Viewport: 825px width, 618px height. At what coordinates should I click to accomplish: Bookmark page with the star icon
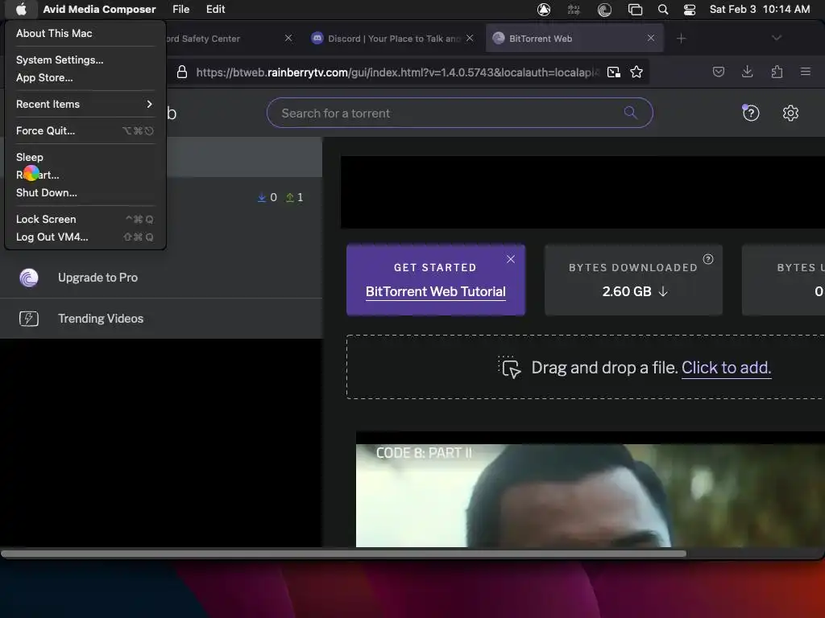(x=636, y=72)
